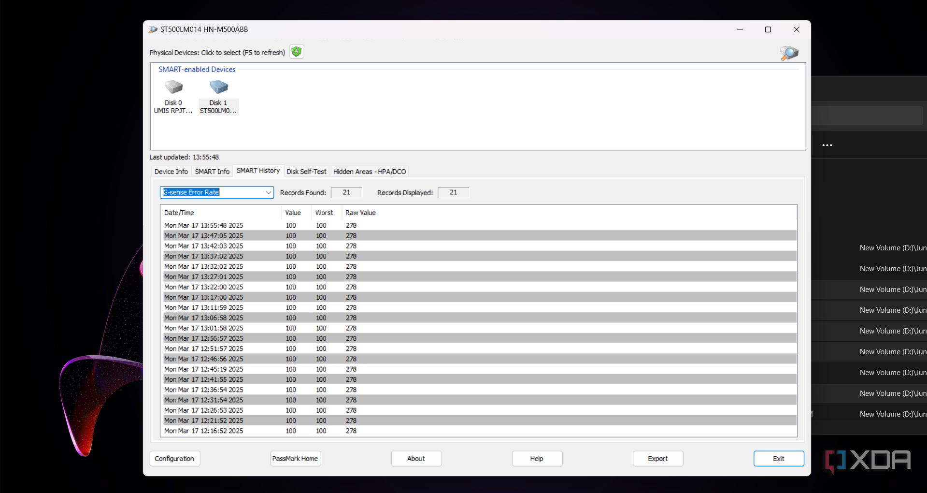Select row Mon Mar 17 13:32:02 2025
The width and height of the screenshot is (927, 493).
[479, 267]
